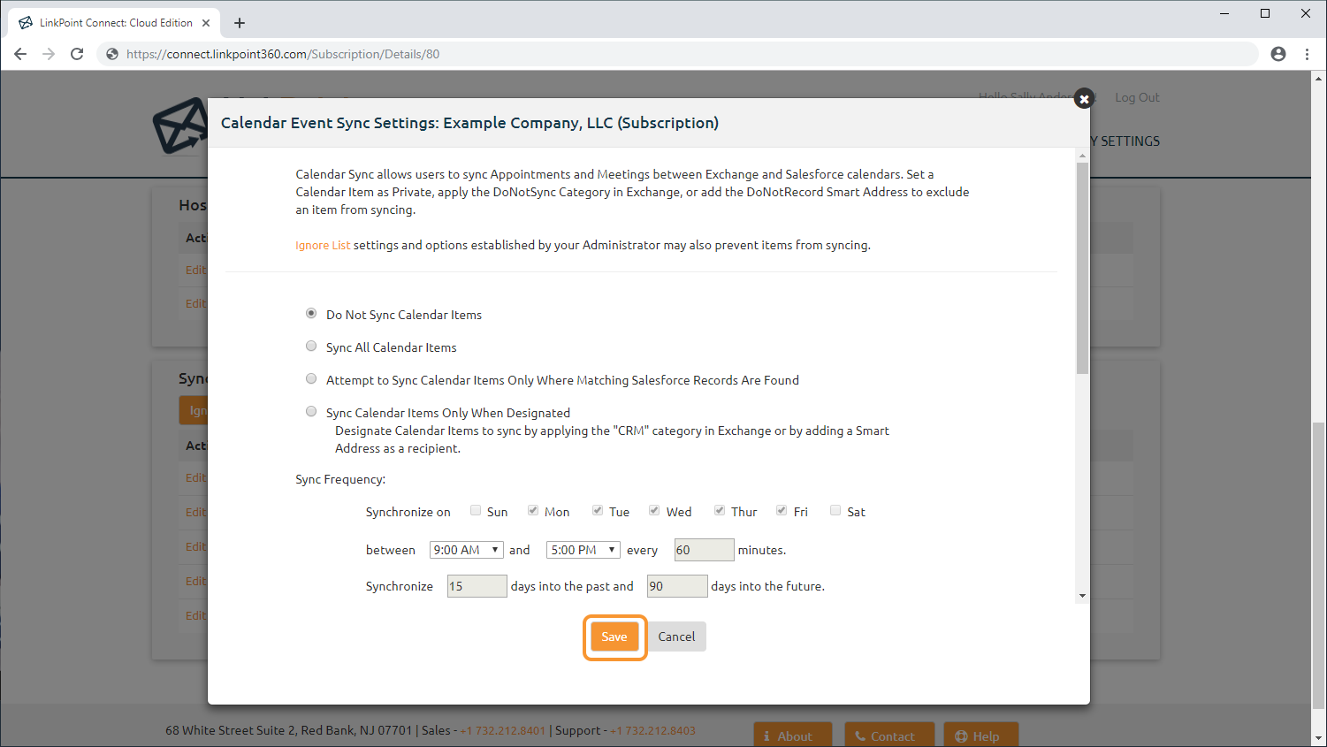Image resolution: width=1327 pixels, height=747 pixels.
Task: Click the browser forward arrow
Action: (49, 54)
